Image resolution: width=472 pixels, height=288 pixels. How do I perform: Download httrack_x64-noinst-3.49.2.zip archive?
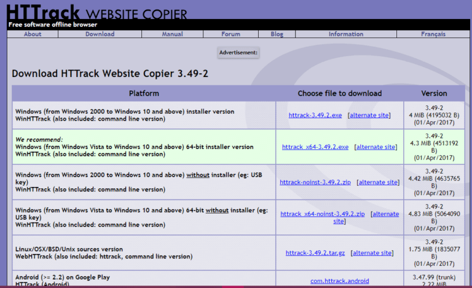click(323, 214)
